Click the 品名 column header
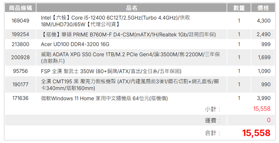Screen dimensions: 279x143 tap(132, 8)
